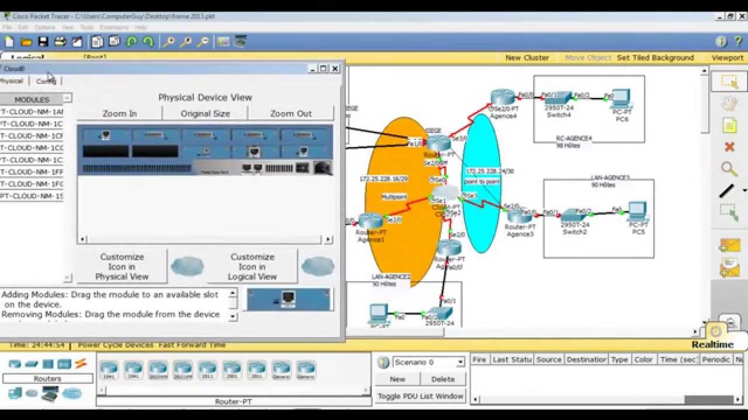748x420 pixels.
Task: Choose the End Devices category icon
Action: (x=15, y=394)
